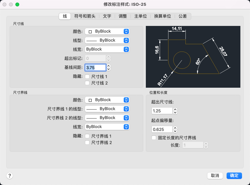Image resolution: width=250 pixels, height=185 pixels.
Task: Open the 尺寸界线 颜色 dropdown
Action: coord(107,100)
